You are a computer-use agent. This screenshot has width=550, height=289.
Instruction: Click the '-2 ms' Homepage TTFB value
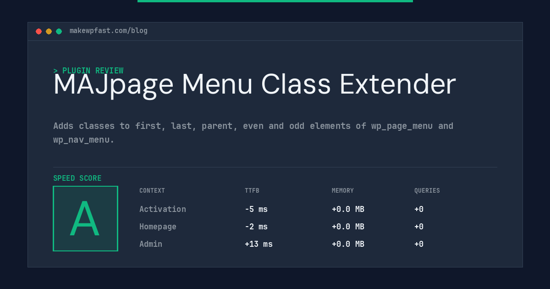click(x=256, y=227)
